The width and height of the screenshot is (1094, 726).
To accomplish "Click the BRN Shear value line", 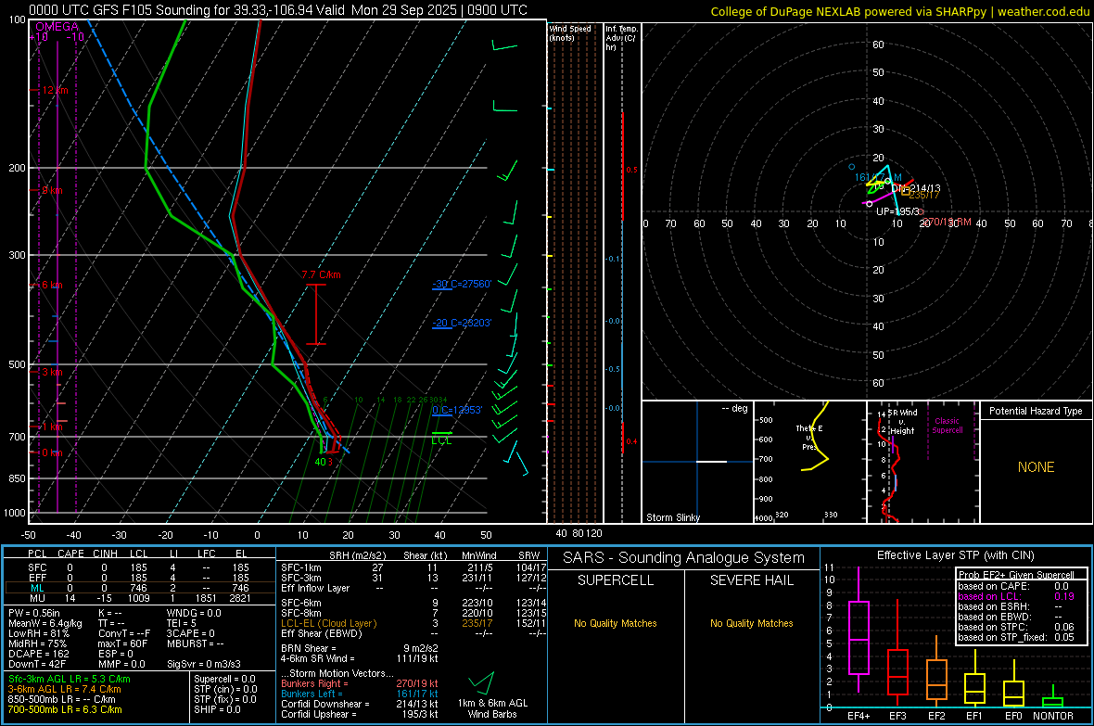I will tap(360, 648).
